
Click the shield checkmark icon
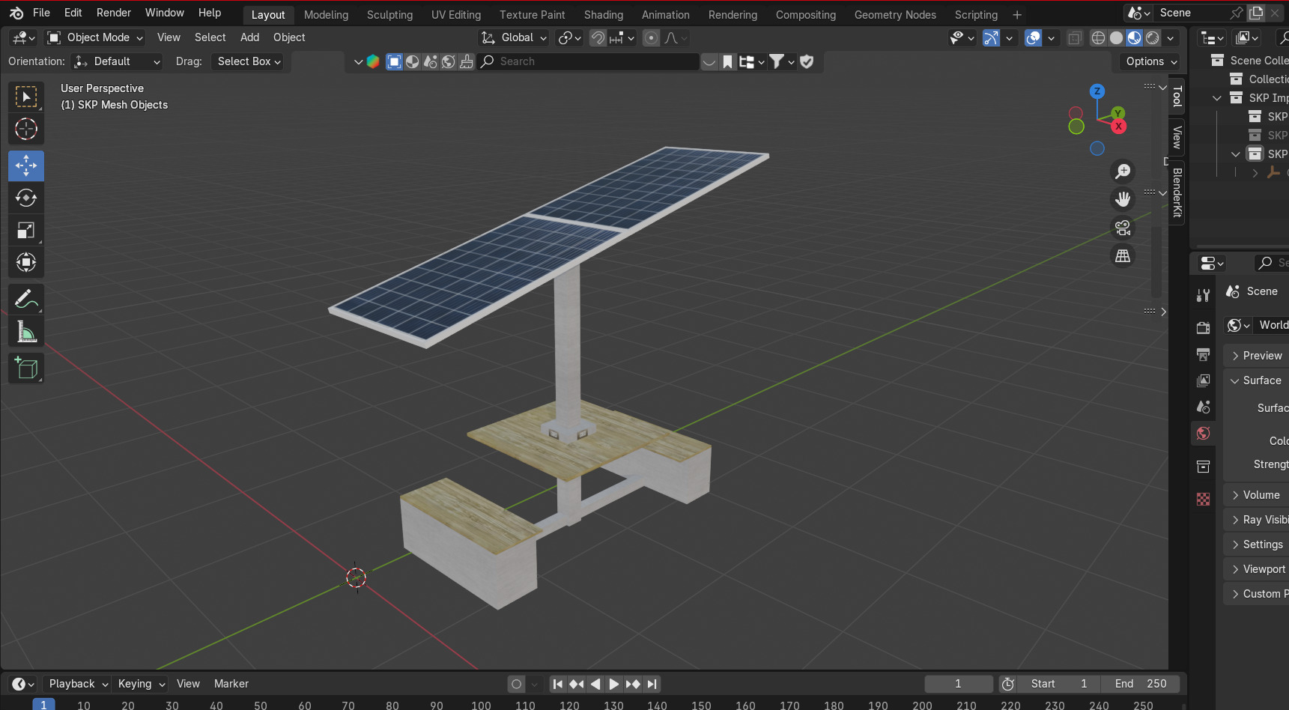point(807,61)
